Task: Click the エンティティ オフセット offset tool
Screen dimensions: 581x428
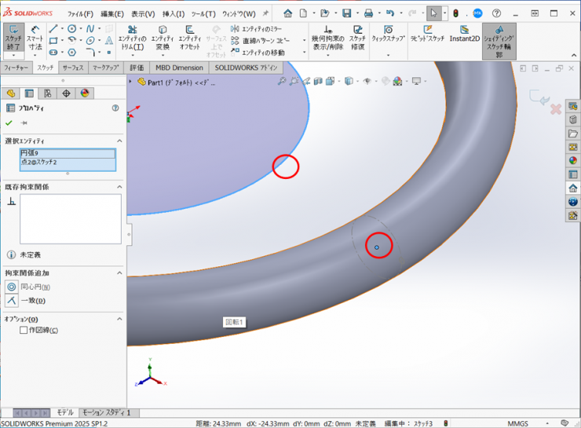Action: pos(189,37)
